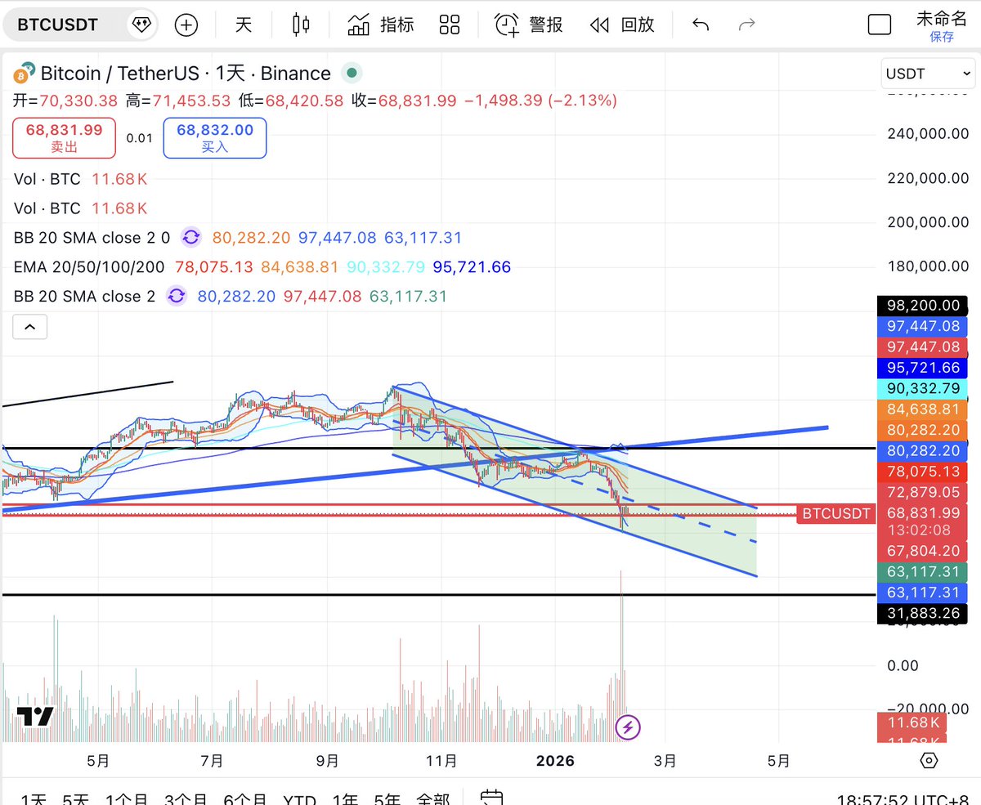Open the USDT currency dropdown

(x=928, y=74)
